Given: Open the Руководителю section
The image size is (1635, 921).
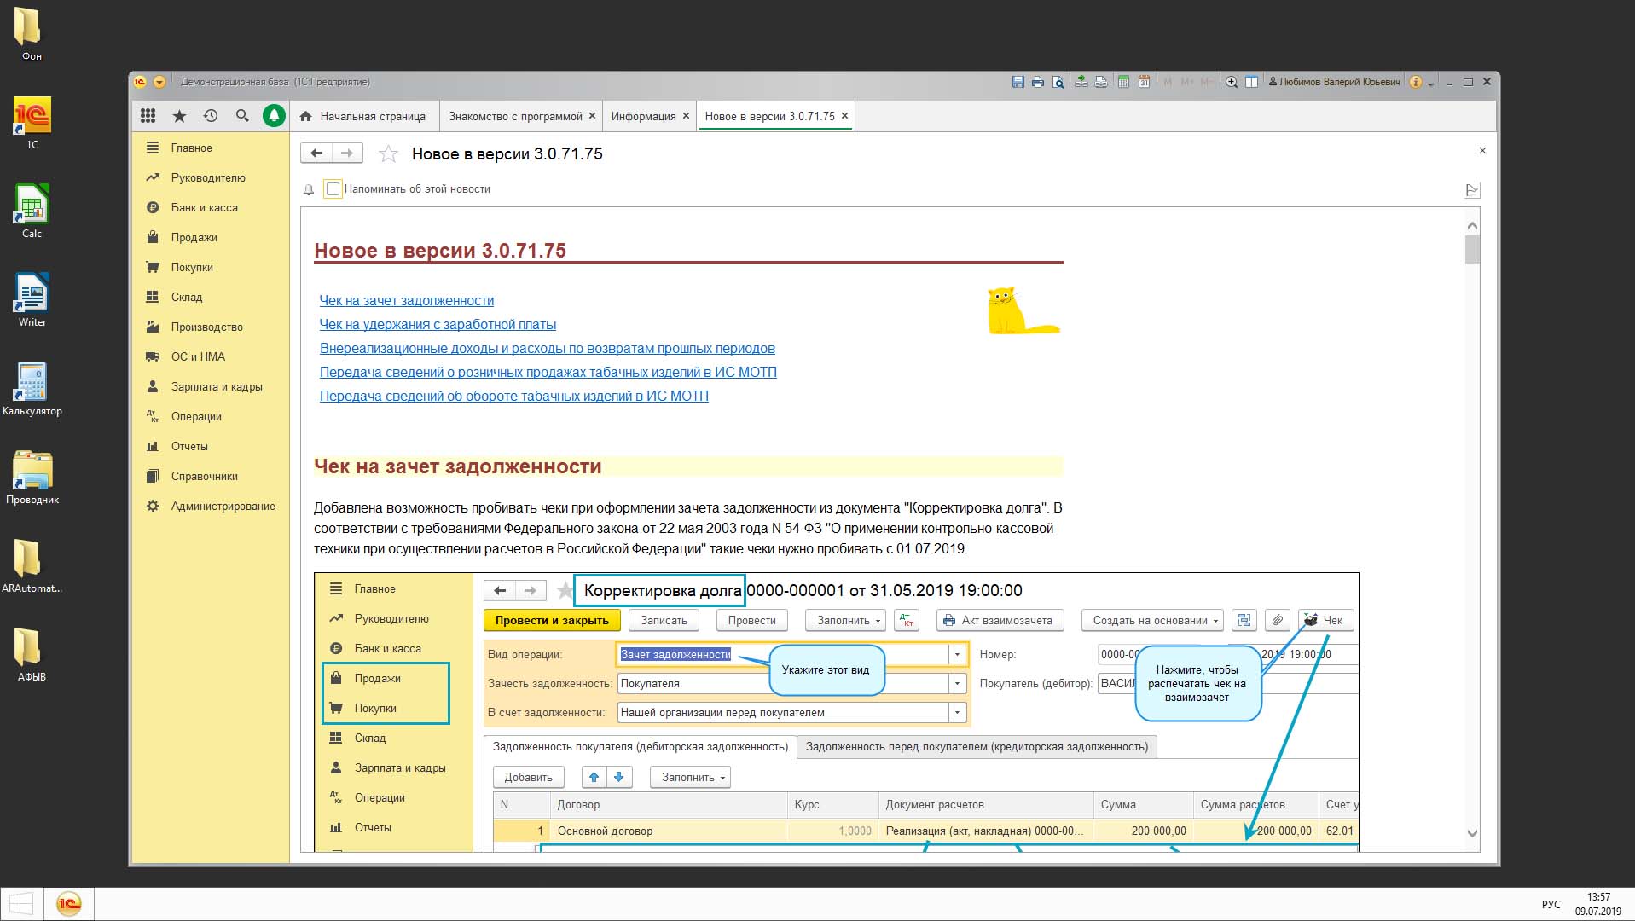Looking at the screenshot, I should click(211, 177).
